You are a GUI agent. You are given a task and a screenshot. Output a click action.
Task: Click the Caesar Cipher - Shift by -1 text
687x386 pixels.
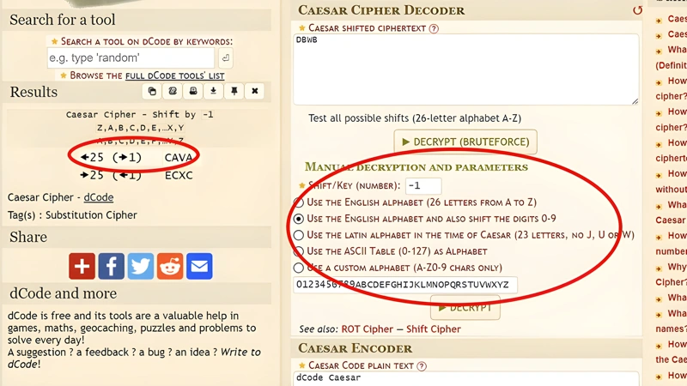[139, 115]
